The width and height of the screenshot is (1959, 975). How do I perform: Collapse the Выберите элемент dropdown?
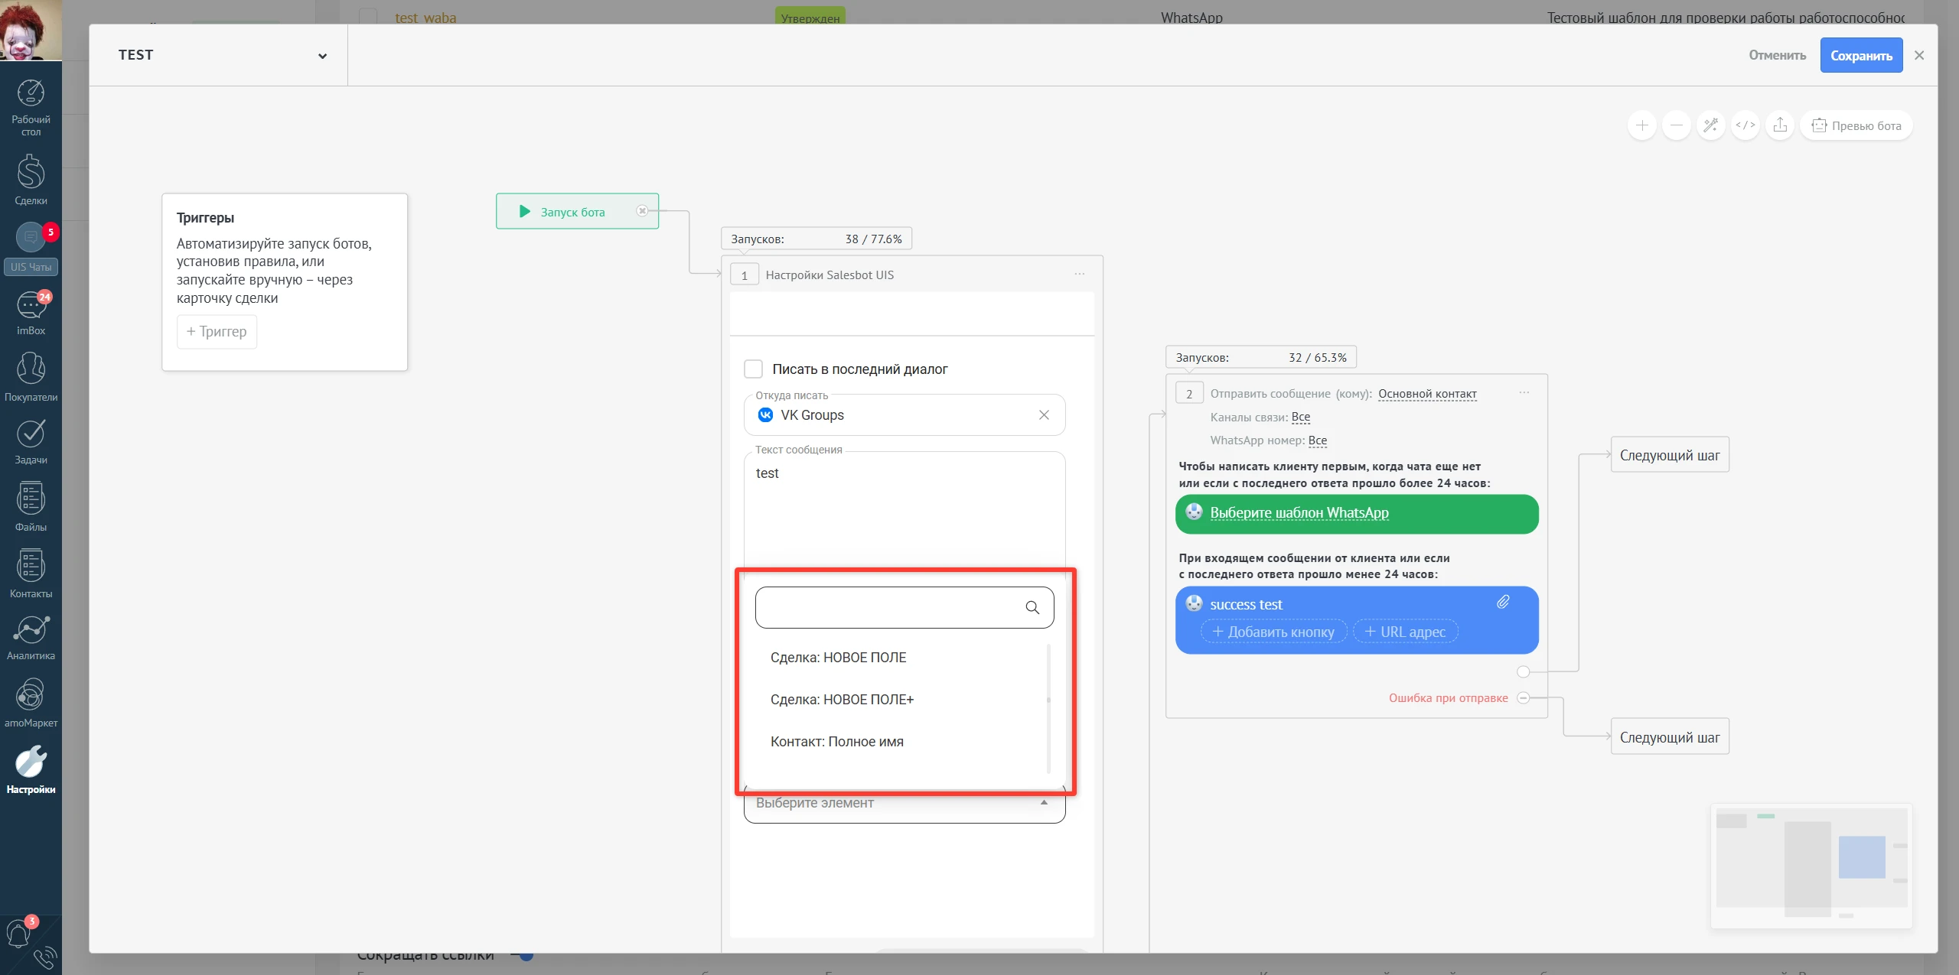[x=1044, y=802]
